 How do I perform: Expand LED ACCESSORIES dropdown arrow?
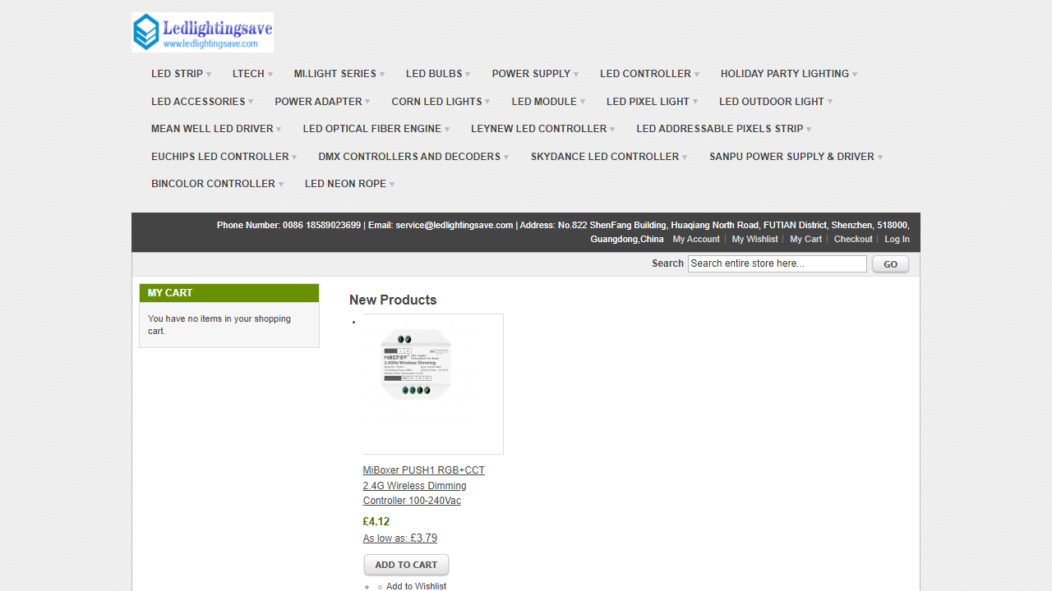251,103
